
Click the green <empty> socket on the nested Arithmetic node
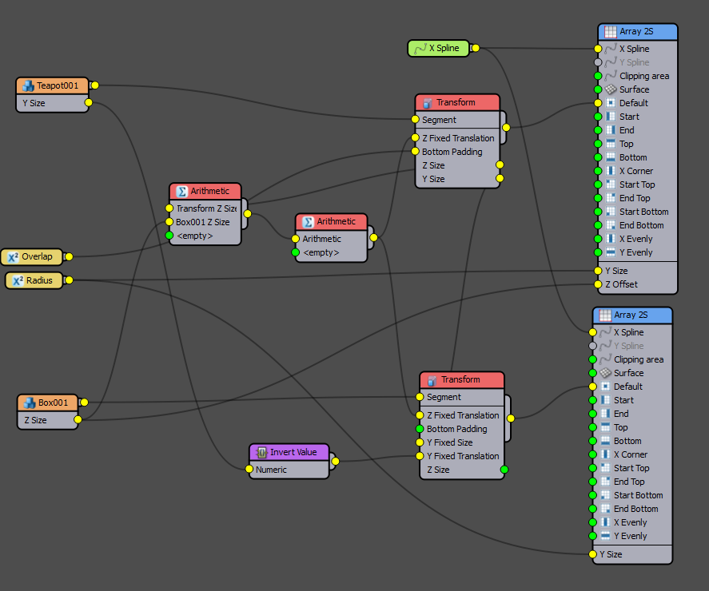tap(296, 253)
